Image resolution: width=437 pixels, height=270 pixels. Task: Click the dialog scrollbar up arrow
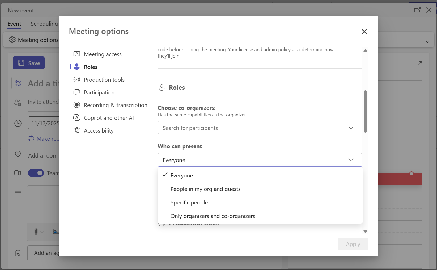click(x=366, y=51)
